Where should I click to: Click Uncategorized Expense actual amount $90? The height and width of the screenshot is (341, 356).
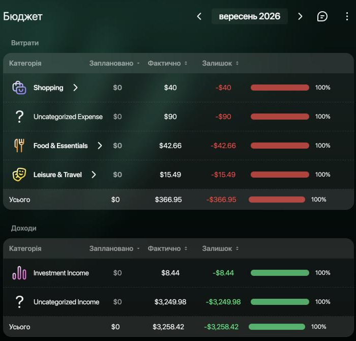point(170,117)
